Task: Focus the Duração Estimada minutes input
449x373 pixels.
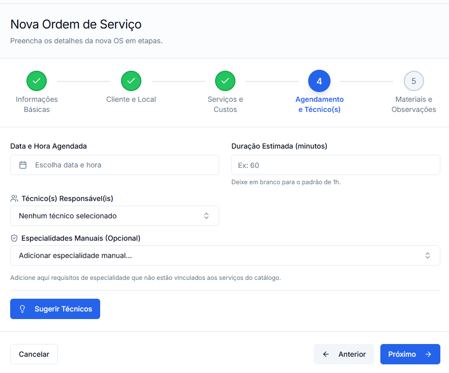Action: [336, 165]
